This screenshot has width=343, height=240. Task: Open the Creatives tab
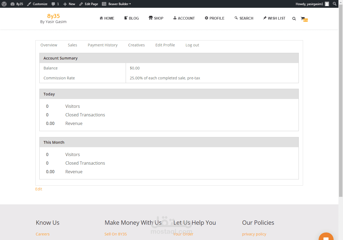coord(136,45)
